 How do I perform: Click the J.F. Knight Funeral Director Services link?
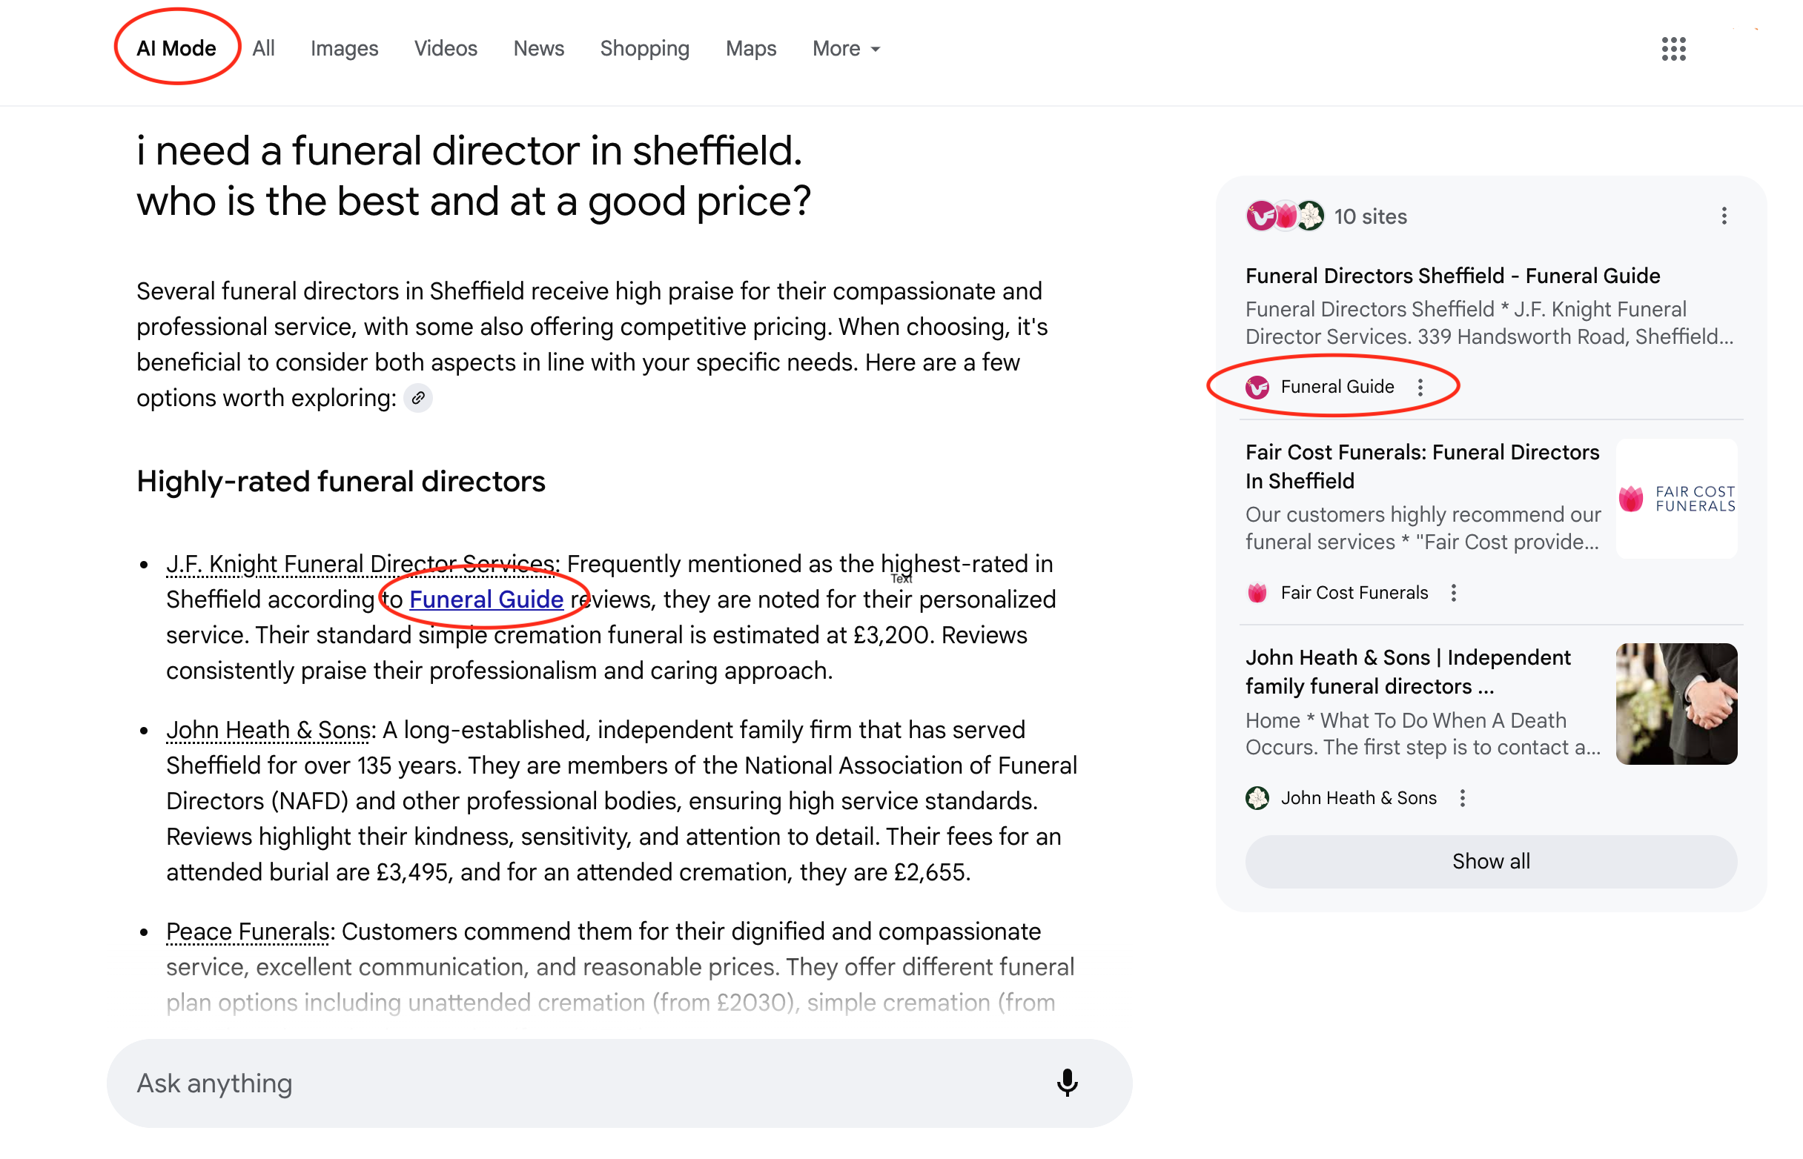360,564
